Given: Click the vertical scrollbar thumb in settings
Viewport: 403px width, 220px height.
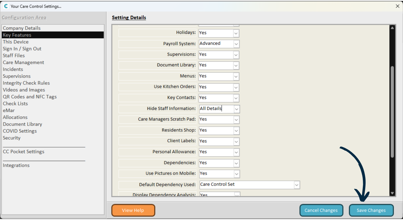Looking at the screenshot, I should click(x=392, y=112).
